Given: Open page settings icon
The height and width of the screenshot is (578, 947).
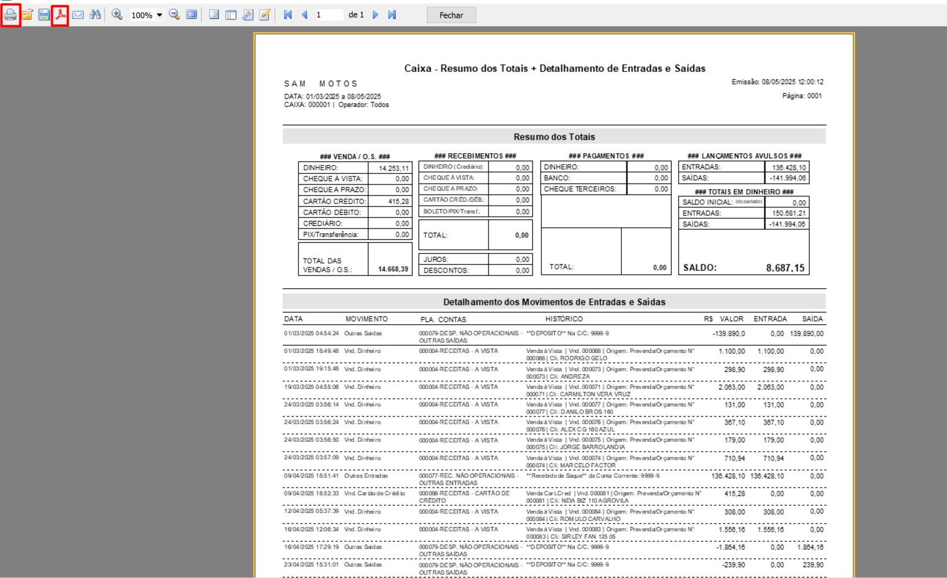Looking at the screenshot, I should pos(248,15).
